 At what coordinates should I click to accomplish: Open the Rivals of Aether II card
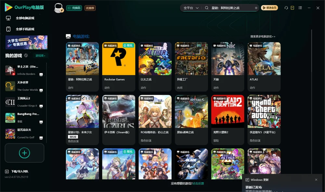pyautogui.click(x=227, y=164)
